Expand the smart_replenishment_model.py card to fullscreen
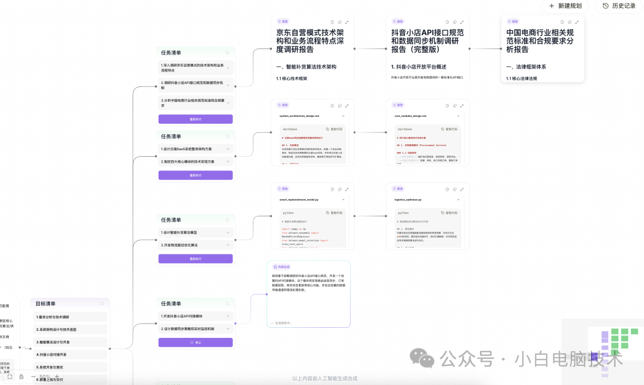This screenshot has height=385, width=644. click(346, 190)
